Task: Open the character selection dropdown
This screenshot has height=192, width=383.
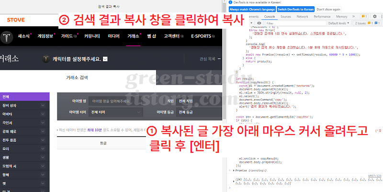Action: pos(105,59)
